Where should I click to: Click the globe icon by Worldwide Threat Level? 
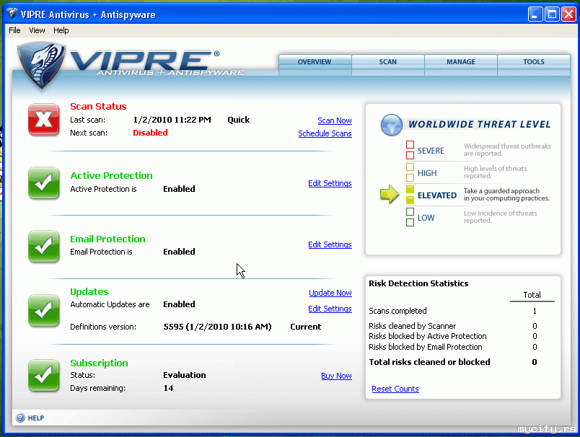coord(391,125)
